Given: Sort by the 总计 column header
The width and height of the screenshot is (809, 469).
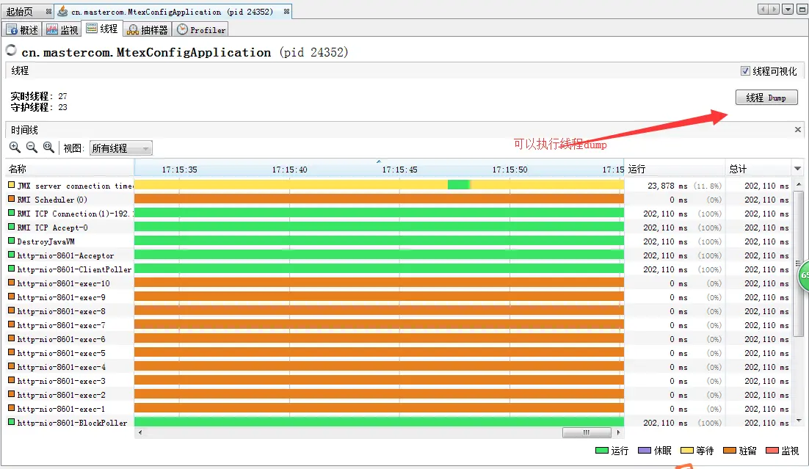Looking at the screenshot, I should coord(758,169).
